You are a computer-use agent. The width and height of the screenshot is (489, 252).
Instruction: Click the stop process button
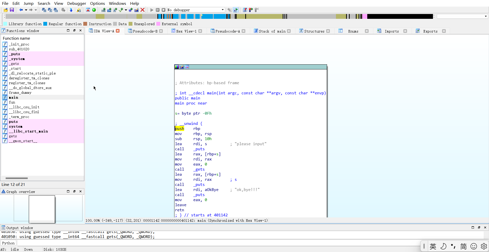pos(164,10)
